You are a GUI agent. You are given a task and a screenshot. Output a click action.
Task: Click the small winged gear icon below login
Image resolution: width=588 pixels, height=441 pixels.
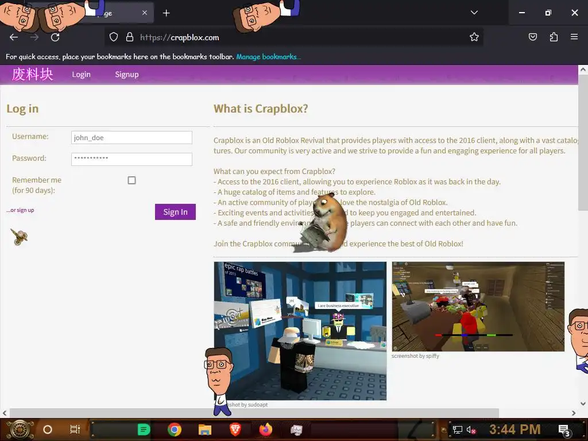click(19, 237)
